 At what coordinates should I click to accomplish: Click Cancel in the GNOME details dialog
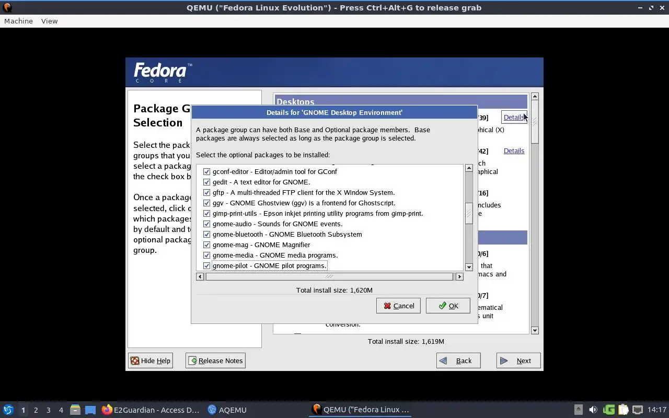398,306
